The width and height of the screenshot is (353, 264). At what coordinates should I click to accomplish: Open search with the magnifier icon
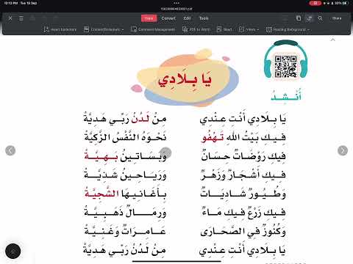pos(320,18)
